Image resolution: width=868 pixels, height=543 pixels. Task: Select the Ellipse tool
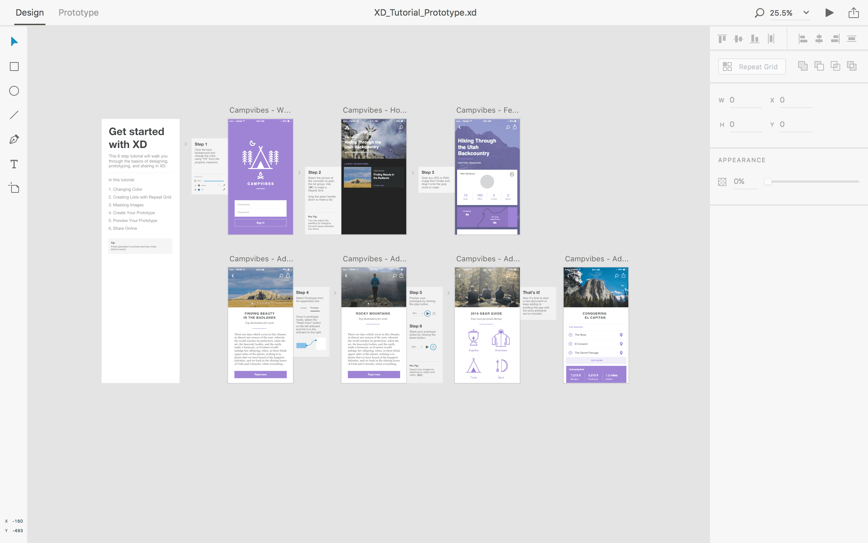click(14, 91)
